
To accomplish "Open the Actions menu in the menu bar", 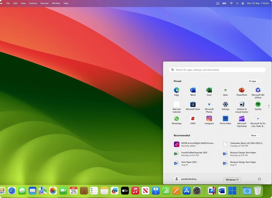I will 33,3.
